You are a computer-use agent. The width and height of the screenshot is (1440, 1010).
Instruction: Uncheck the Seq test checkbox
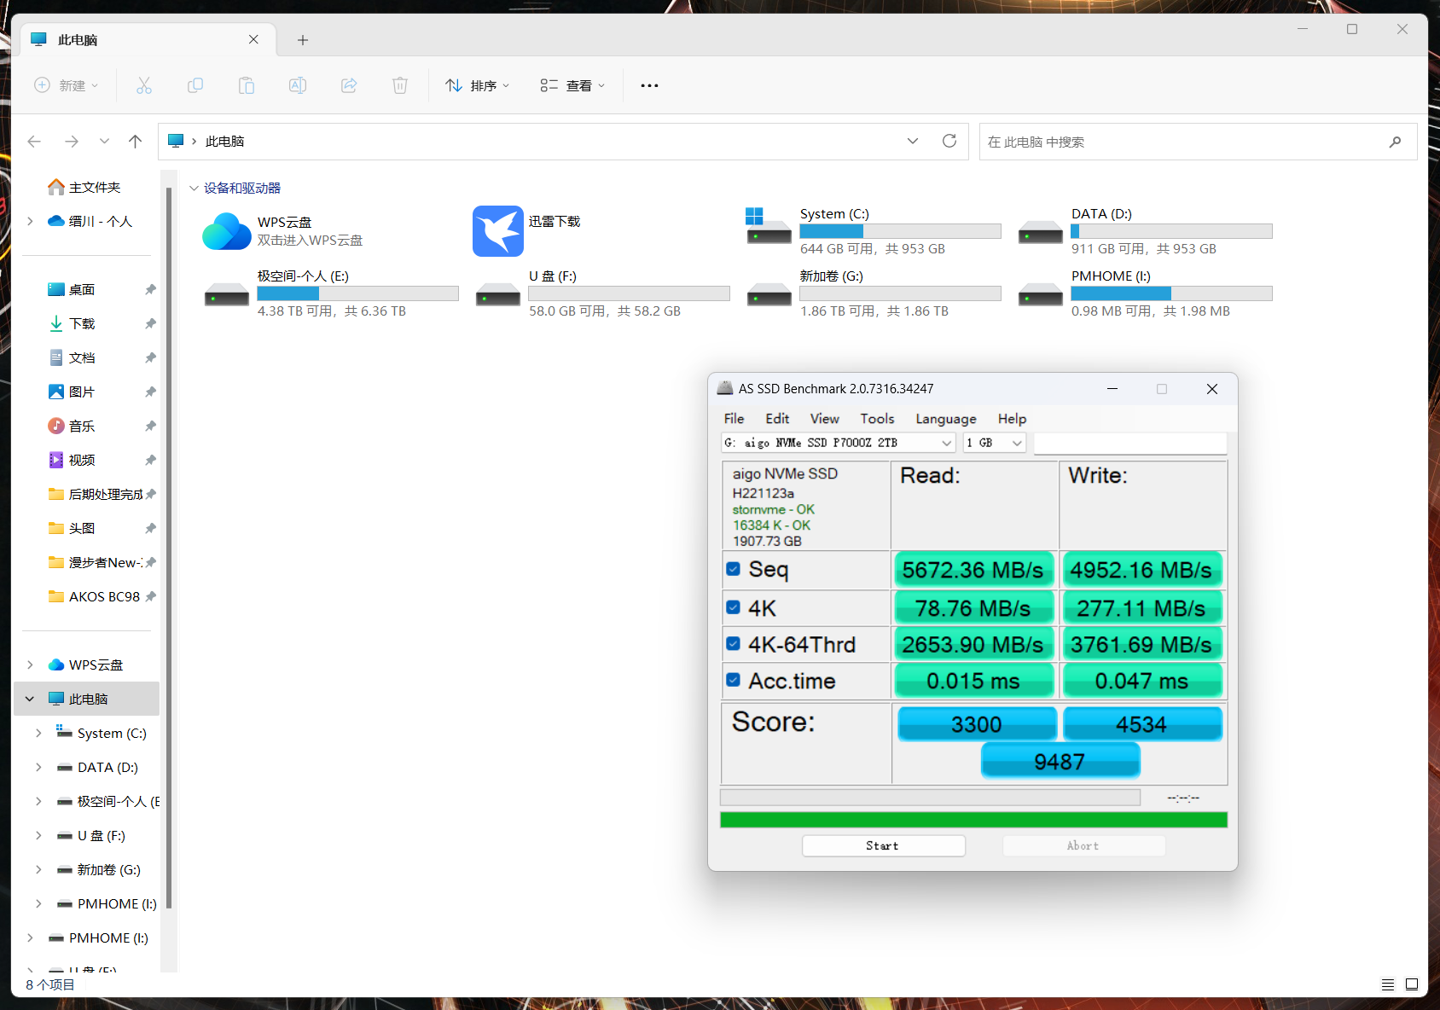733,569
